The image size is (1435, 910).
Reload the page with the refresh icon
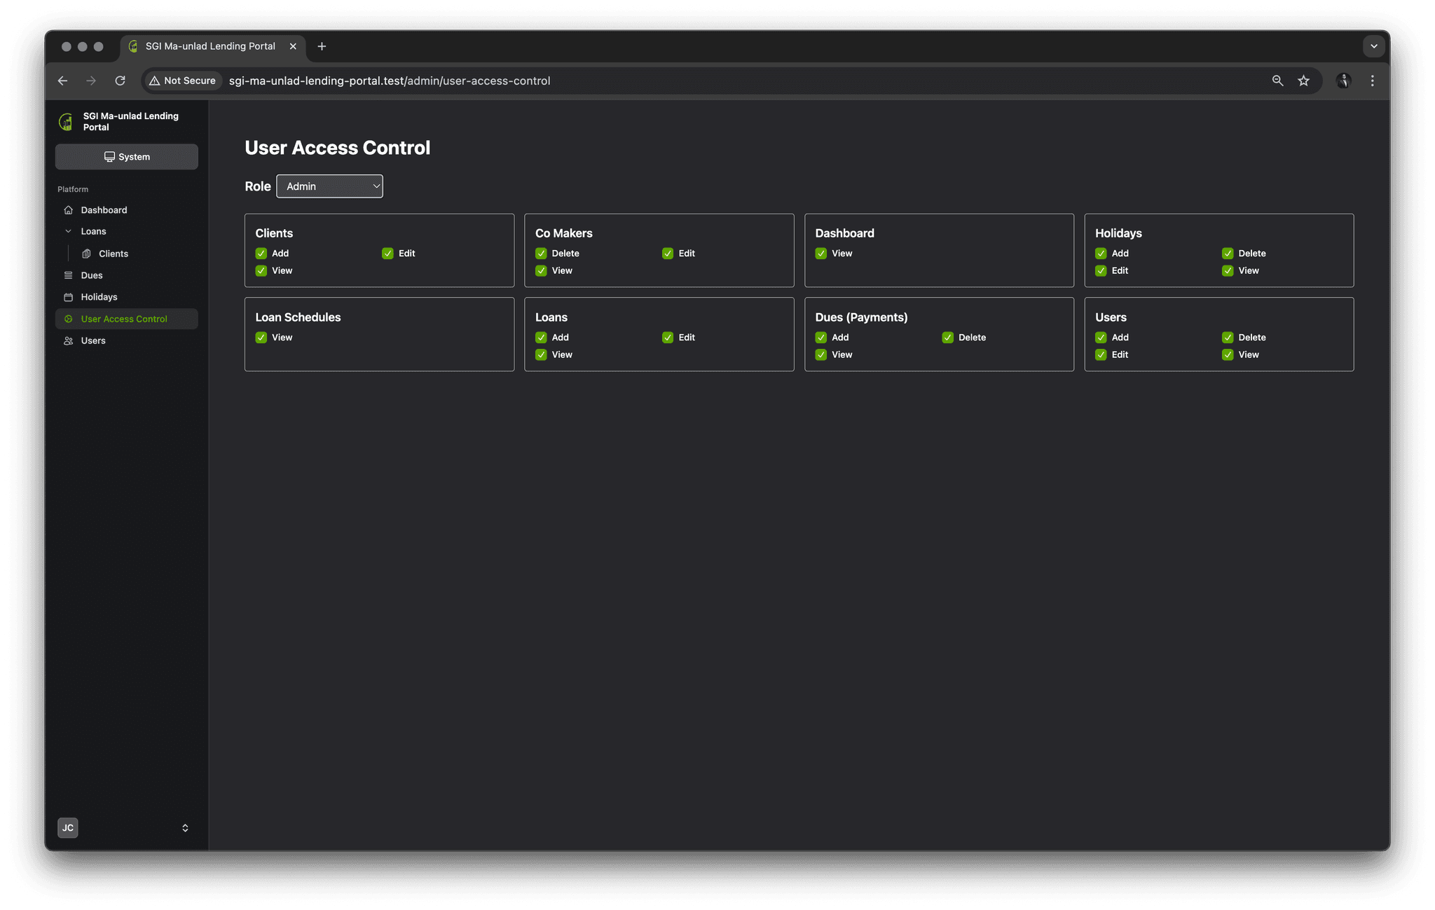(120, 81)
